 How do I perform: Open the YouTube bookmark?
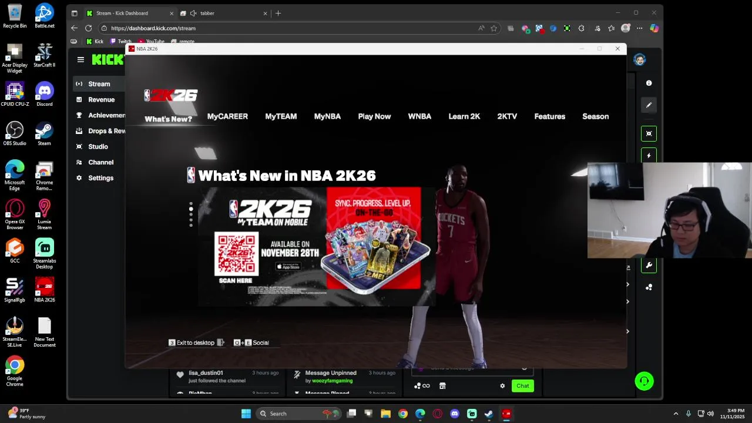[151, 42]
